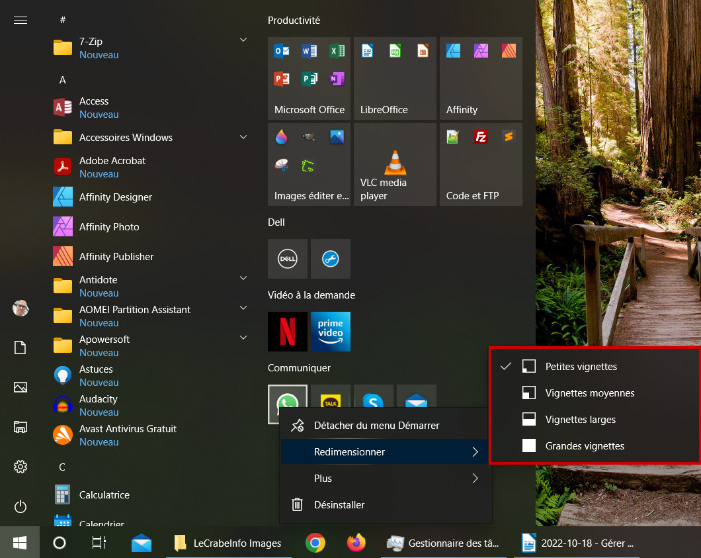
Task: Open Gestionnaire des tâches taskbar button
Action: (x=444, y=543)
